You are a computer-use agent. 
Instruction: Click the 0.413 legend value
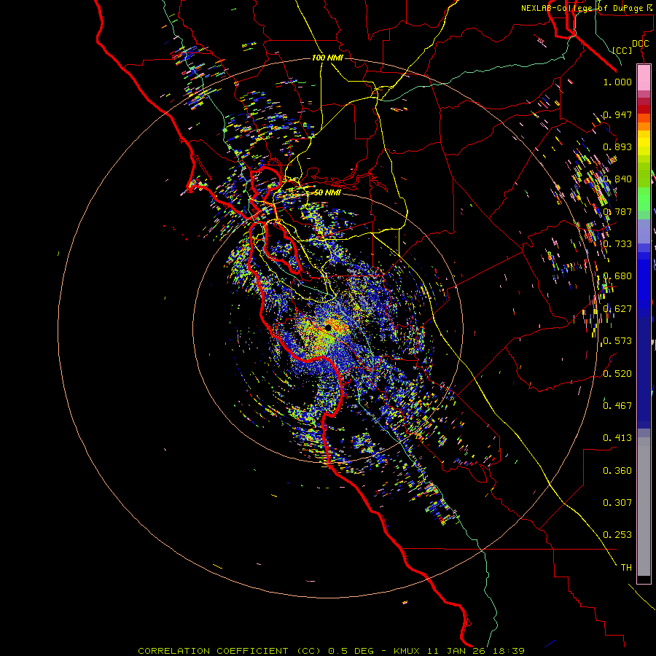point(617,438)
